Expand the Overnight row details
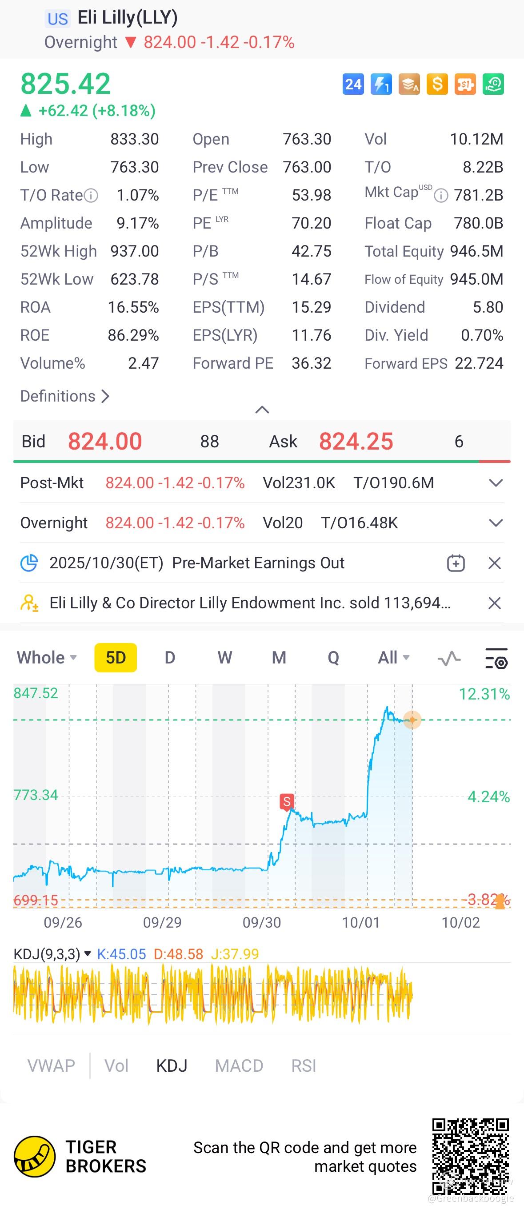The height and width of the screenshot is (1210, 524). tap(496, 523)
